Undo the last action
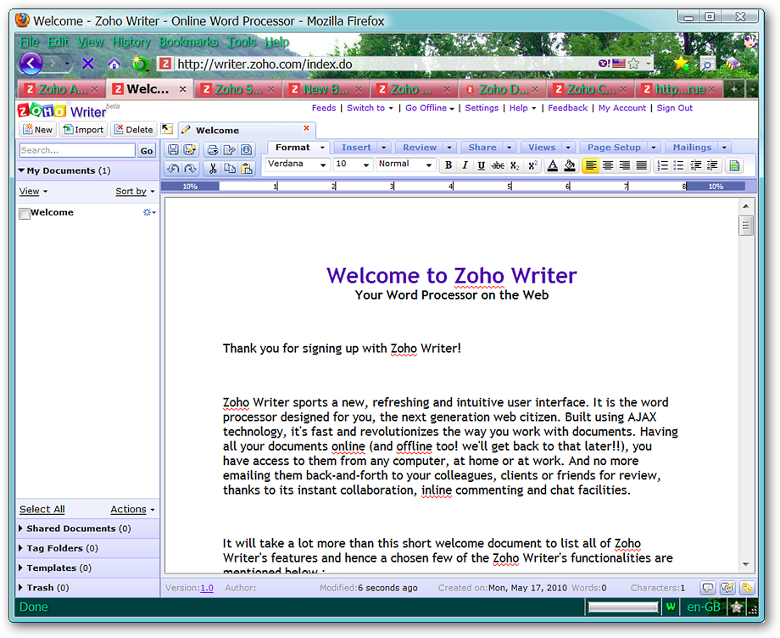 click(x=173, y=168)
